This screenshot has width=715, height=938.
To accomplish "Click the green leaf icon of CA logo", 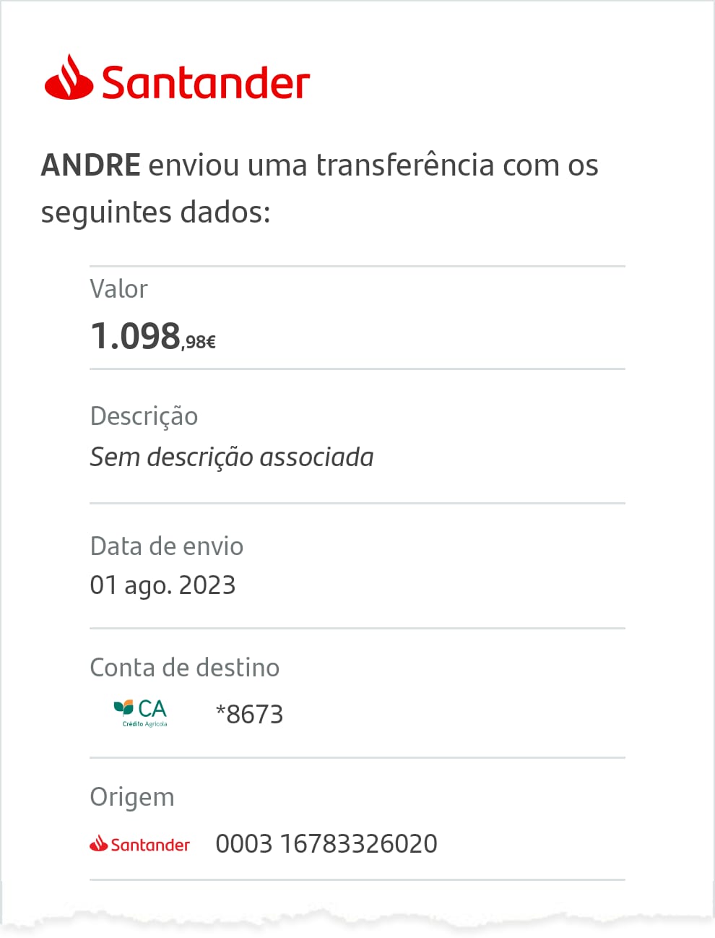I will click(x=123, y=707).
